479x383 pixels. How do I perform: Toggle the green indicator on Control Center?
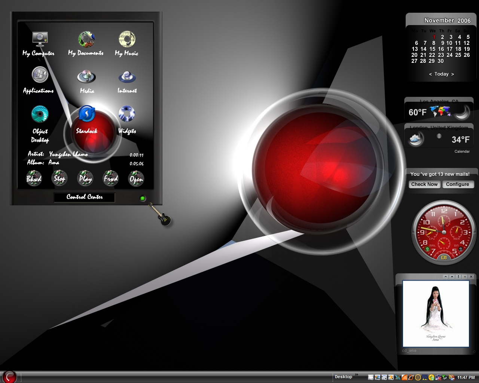click(143, 199)
